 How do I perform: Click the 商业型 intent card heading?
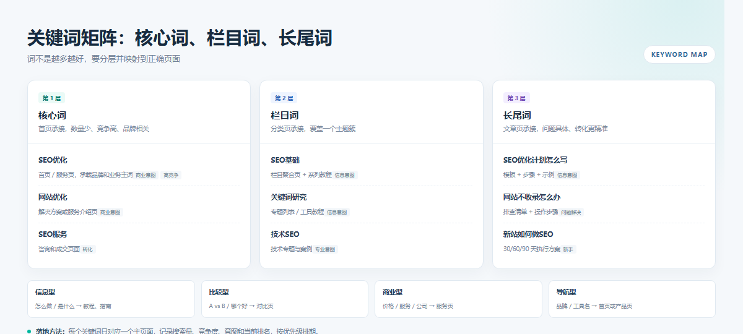point(393,292)
